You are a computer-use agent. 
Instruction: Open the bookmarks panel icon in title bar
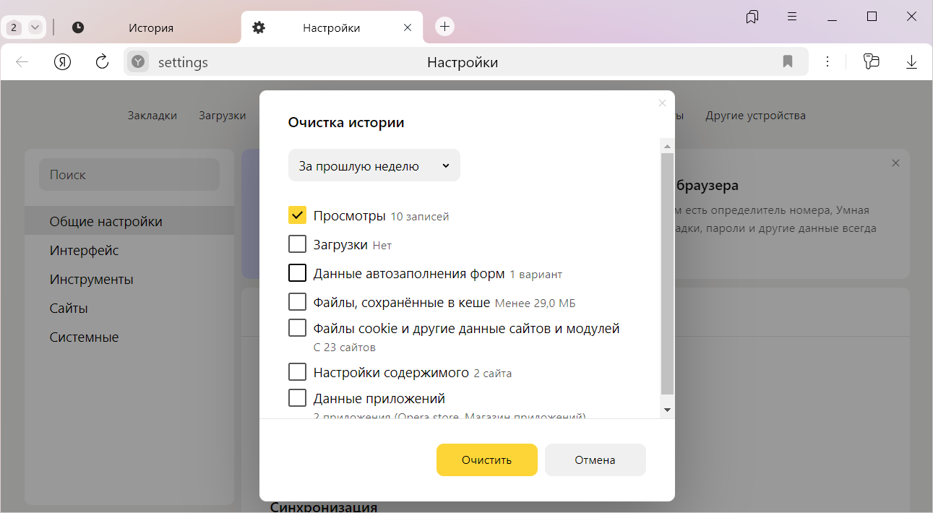(x=752, y=17)
